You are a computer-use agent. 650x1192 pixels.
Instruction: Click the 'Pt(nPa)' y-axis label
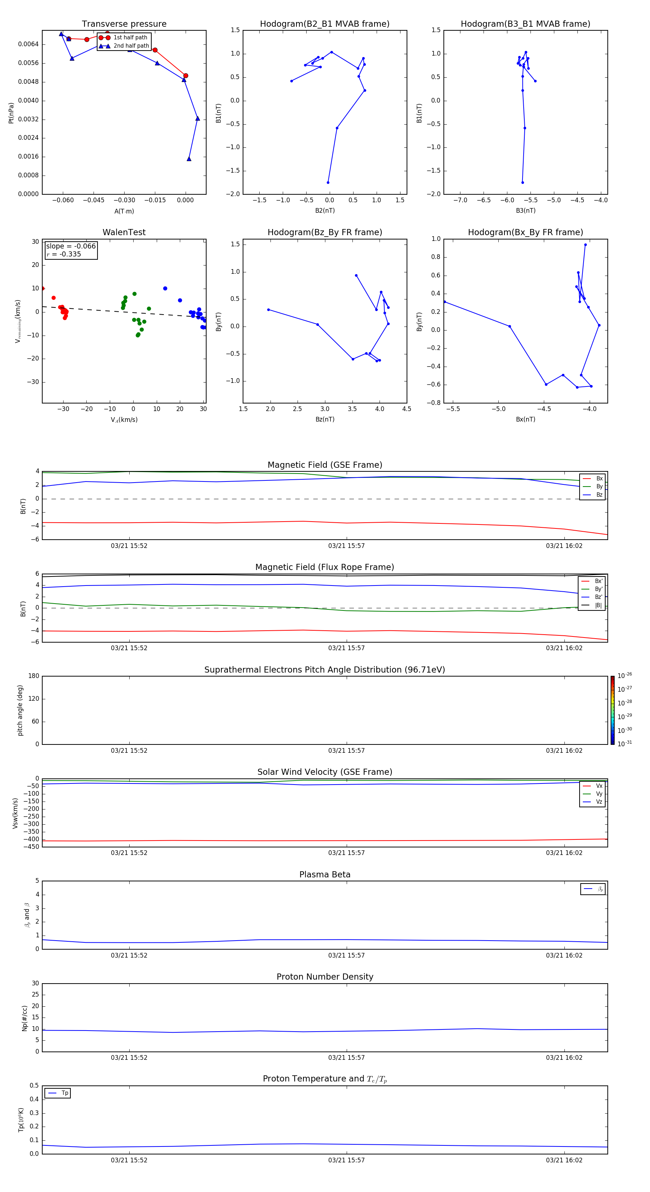pos(11,112)
